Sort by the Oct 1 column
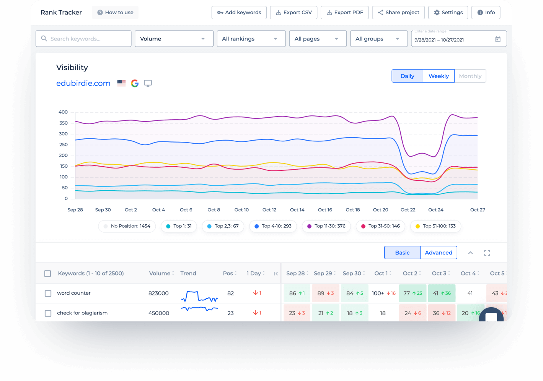This screenshot has height=381, width=543. [383, 273]
